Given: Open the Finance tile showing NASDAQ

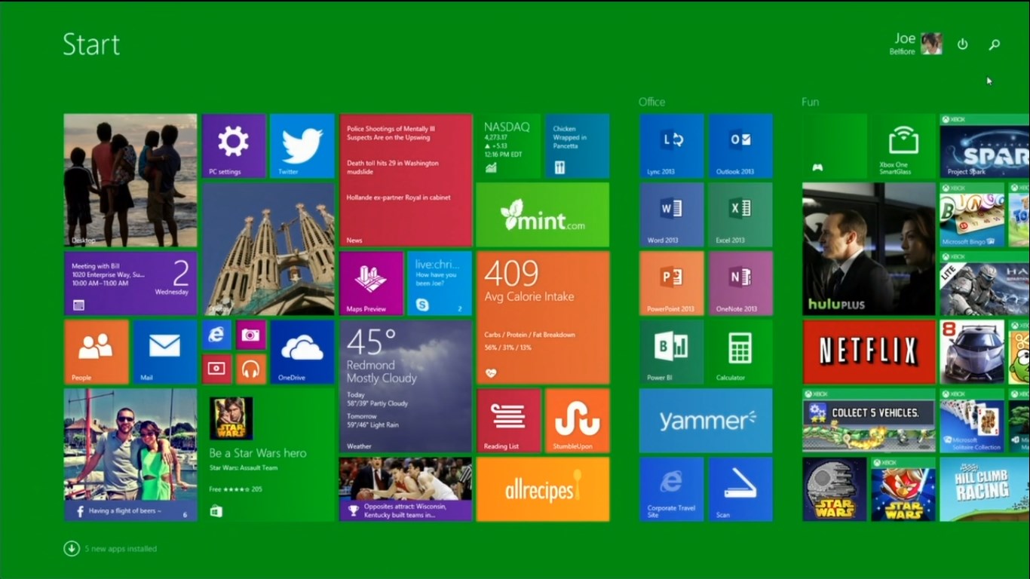Looking at the screenshot, I should 508,146.
